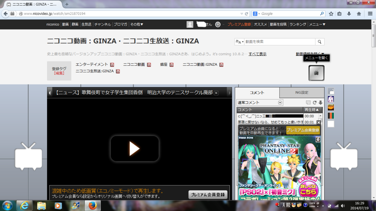Open the Firefox hamburger menu

tap(370, 14)
